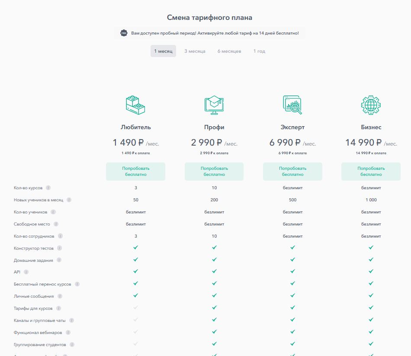Image resolution: width=411 pixels, height=356 pixels.
Task: Click the Бизнес globe gear icon
Action: pos(371,105)
